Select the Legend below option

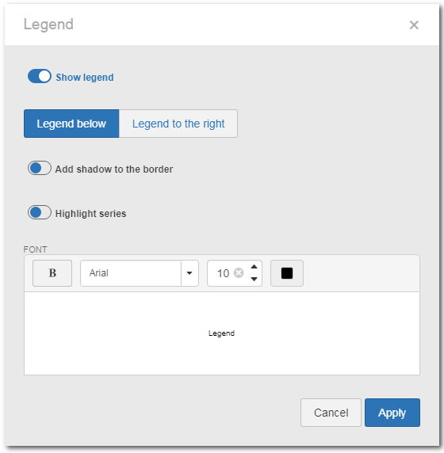71,124
